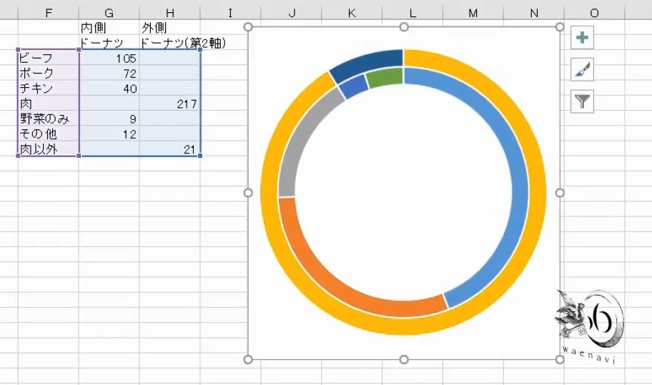Viewport: 652px width, 385px height.
Task: Select column F header
Action: point(48,14)
